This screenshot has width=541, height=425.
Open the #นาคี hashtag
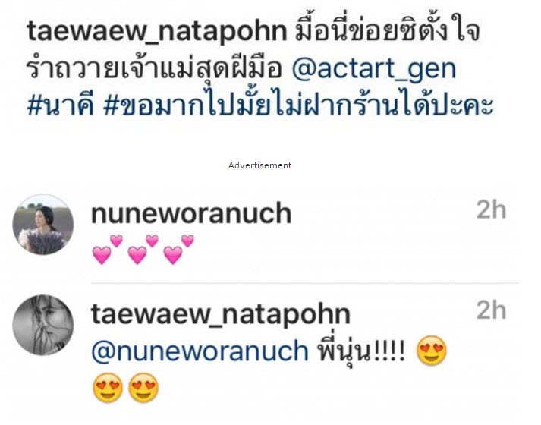point(61,104)
